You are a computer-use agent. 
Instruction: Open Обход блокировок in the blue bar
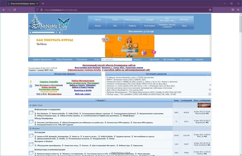(x=64, y=59)
